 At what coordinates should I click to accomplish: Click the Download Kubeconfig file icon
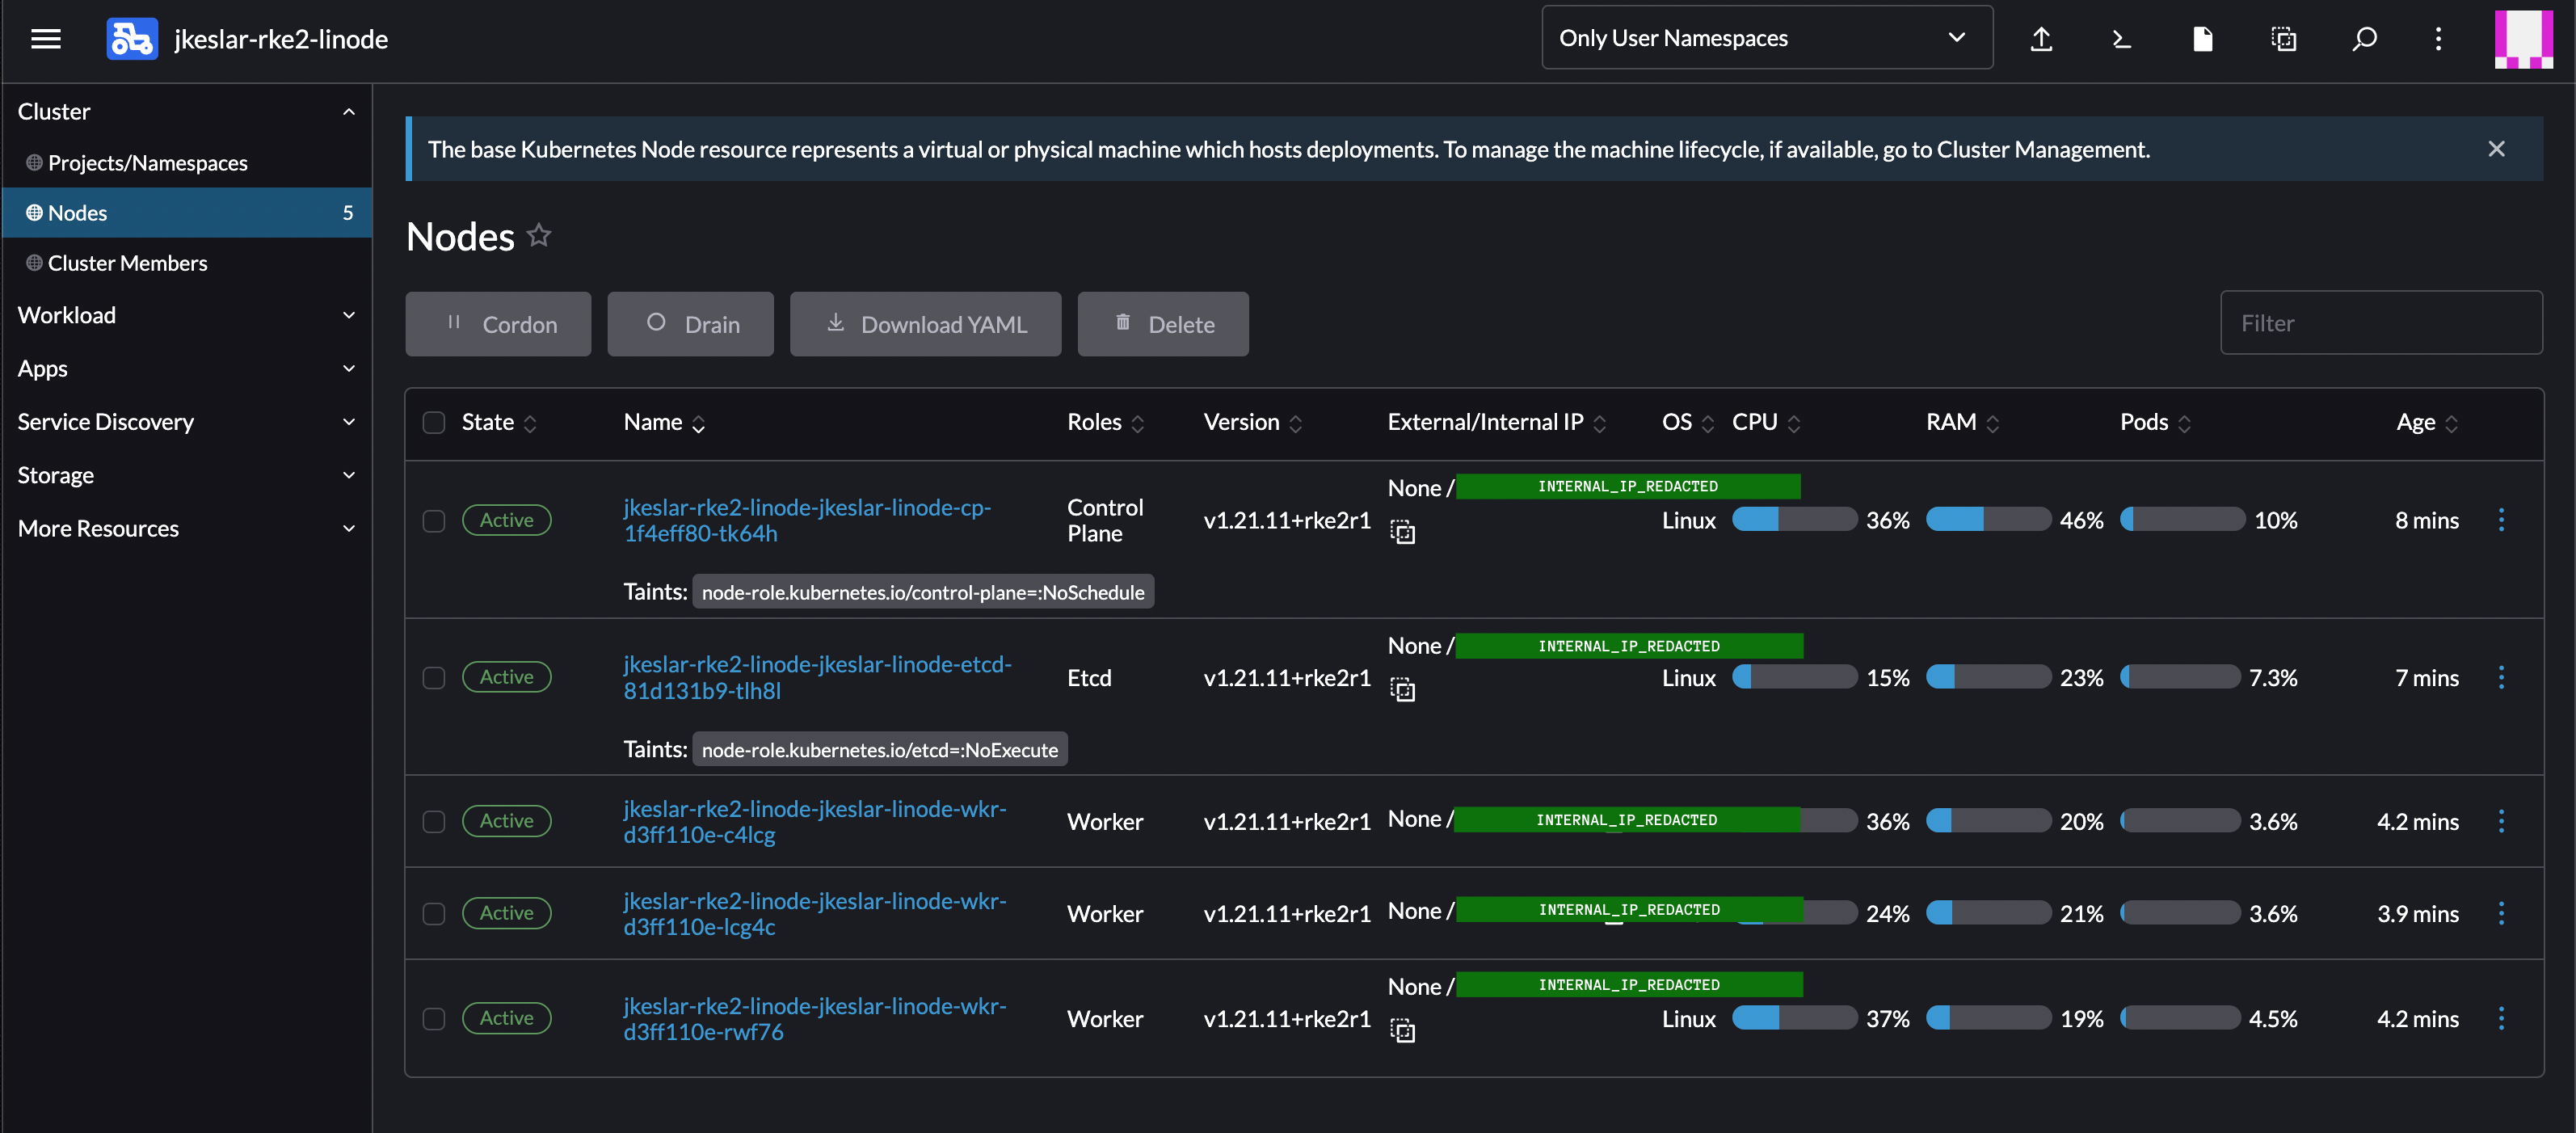pyautogui.click(x=2203, y=39)
